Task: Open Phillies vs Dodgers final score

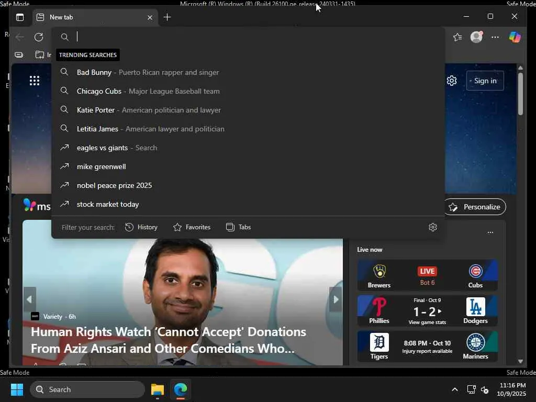Action: (x=427, y=311)
